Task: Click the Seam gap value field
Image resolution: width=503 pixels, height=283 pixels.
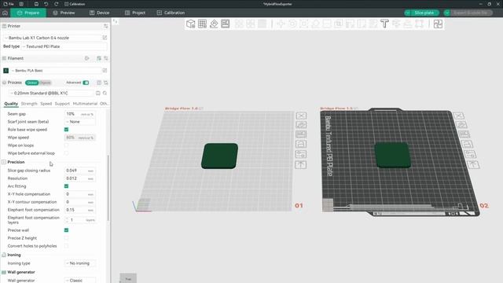Action: [x=79, y=114]
